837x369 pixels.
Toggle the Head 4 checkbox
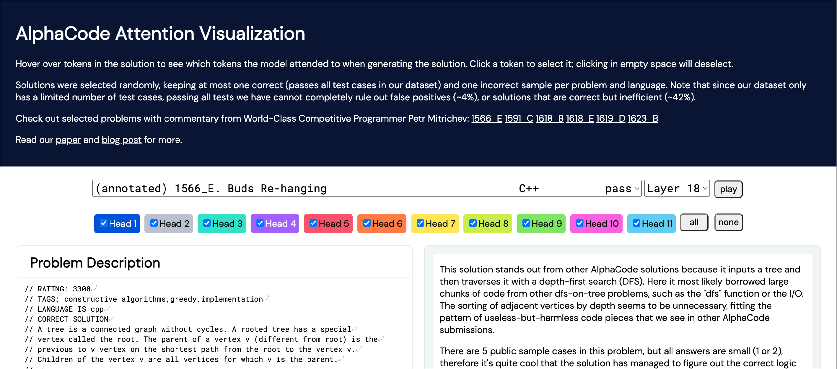click(x=260, y=223)
